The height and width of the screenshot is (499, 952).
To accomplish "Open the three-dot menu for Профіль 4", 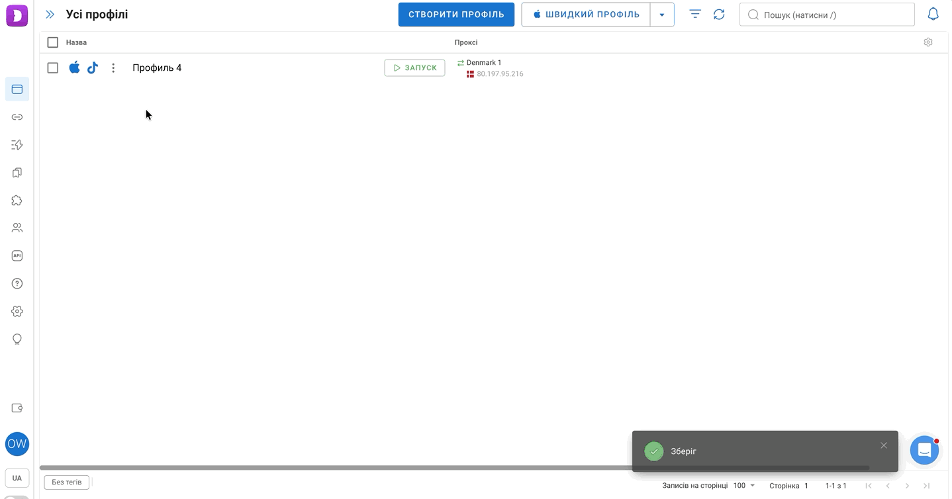I will coord(113,68).
